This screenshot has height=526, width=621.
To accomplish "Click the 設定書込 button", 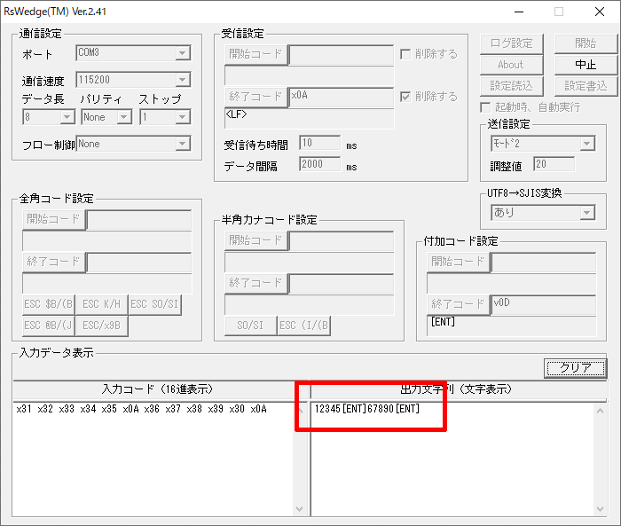I will point(586,86).
